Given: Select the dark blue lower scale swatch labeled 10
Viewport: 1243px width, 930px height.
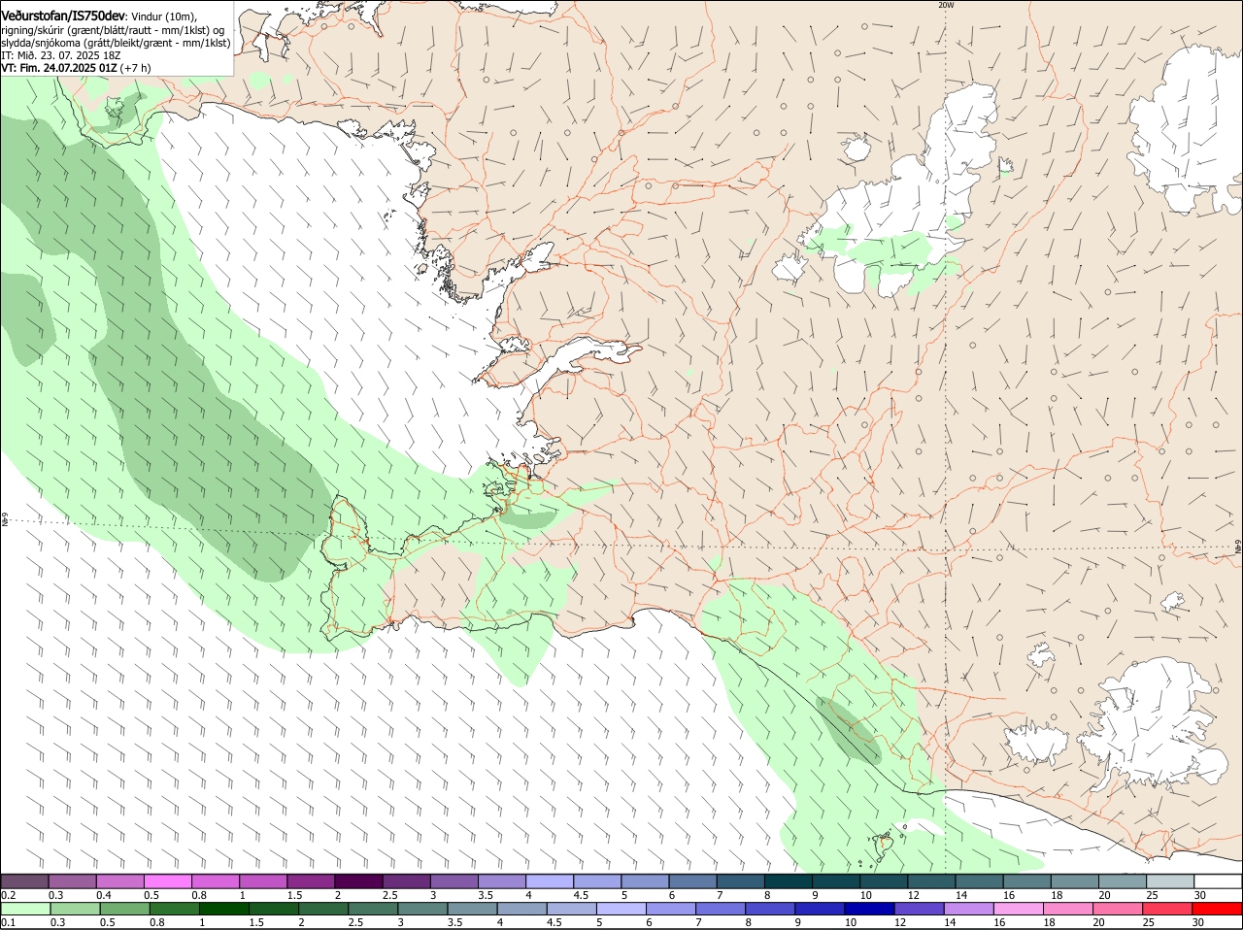Looking at the screenshot, I should (x=868, y=910).
